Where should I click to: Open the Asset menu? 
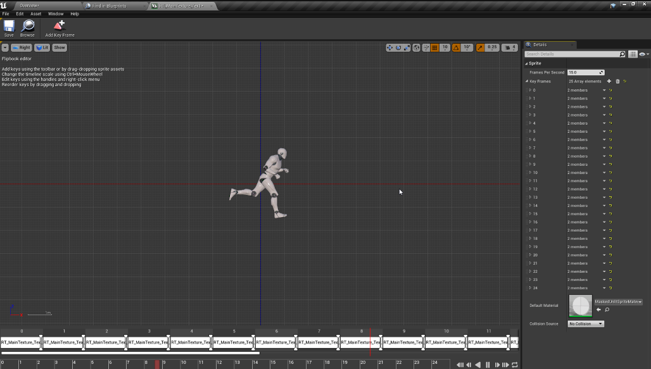35,14
